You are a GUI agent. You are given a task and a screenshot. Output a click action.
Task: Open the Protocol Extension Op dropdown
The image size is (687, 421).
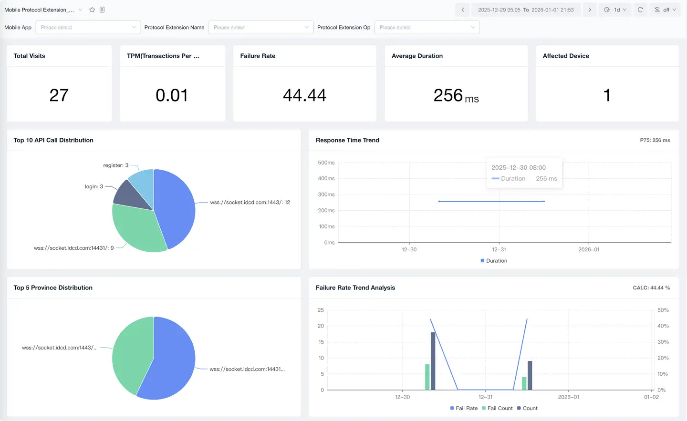(x=427, y=27)
